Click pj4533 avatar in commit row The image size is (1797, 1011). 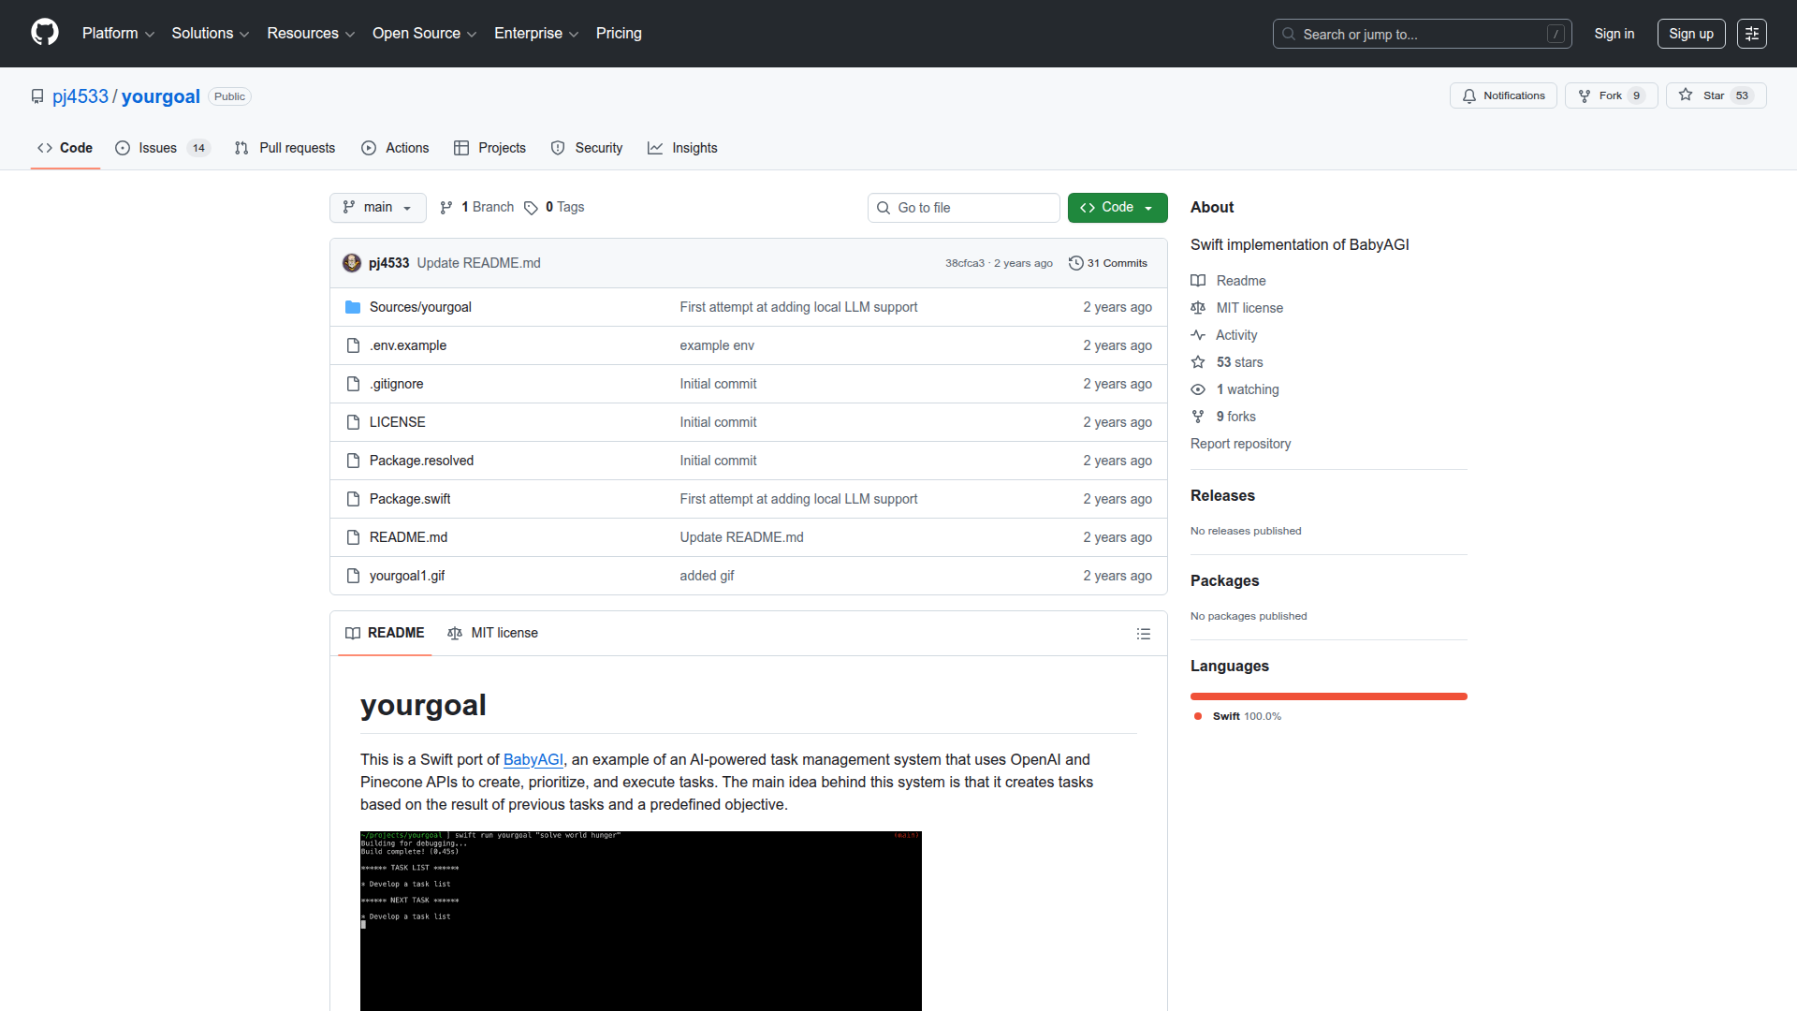coord(352,263)
